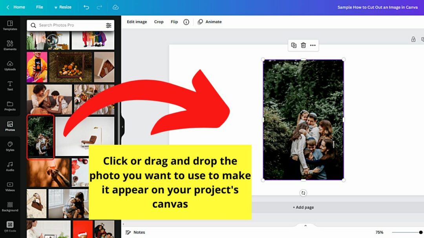Click the Add page button

[x=303, y=207]
